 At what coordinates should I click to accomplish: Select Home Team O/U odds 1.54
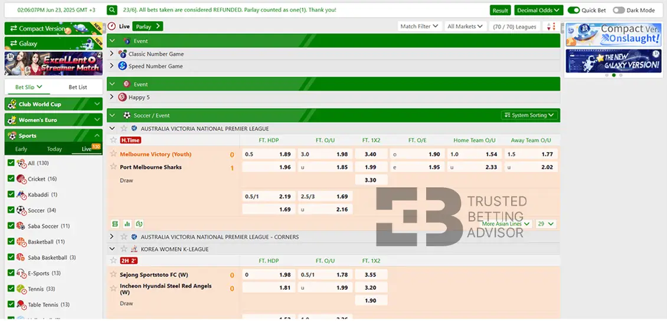[475, 154]
